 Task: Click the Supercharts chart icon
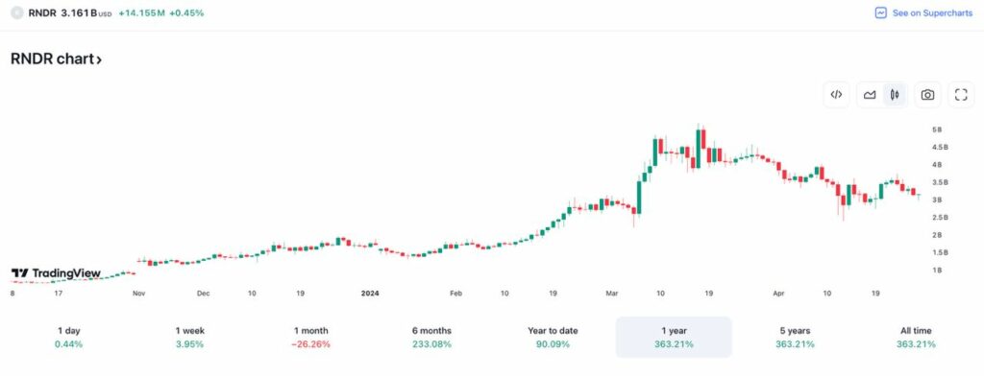881,12
